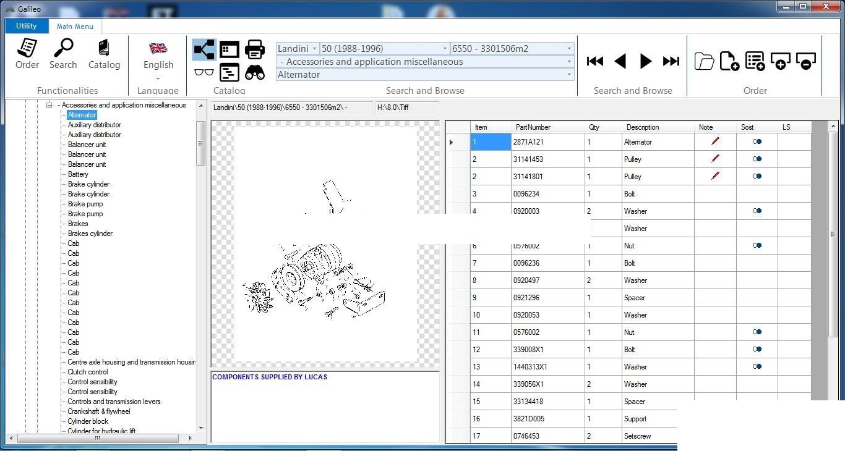Click Sost icon for part 0920003
The image size is (845, 451).
click(757, 211)
